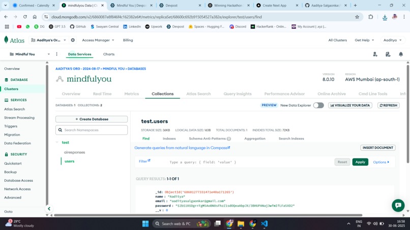
Task: Open All Clusters link
Action: click(x=338, y=40)
